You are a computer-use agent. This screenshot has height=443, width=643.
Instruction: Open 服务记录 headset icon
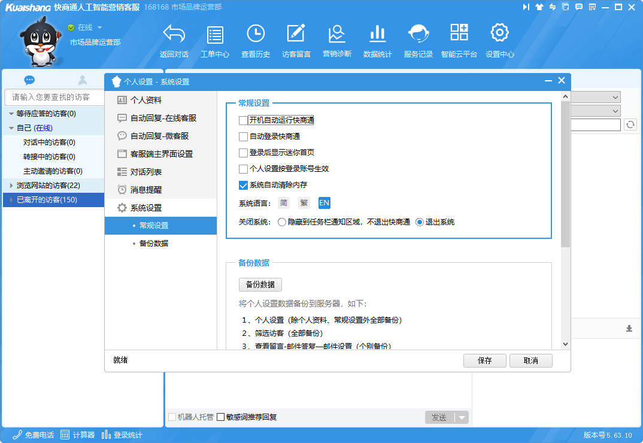pos(418,34)
